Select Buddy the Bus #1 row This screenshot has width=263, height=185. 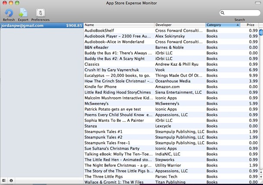pos(171,53)
